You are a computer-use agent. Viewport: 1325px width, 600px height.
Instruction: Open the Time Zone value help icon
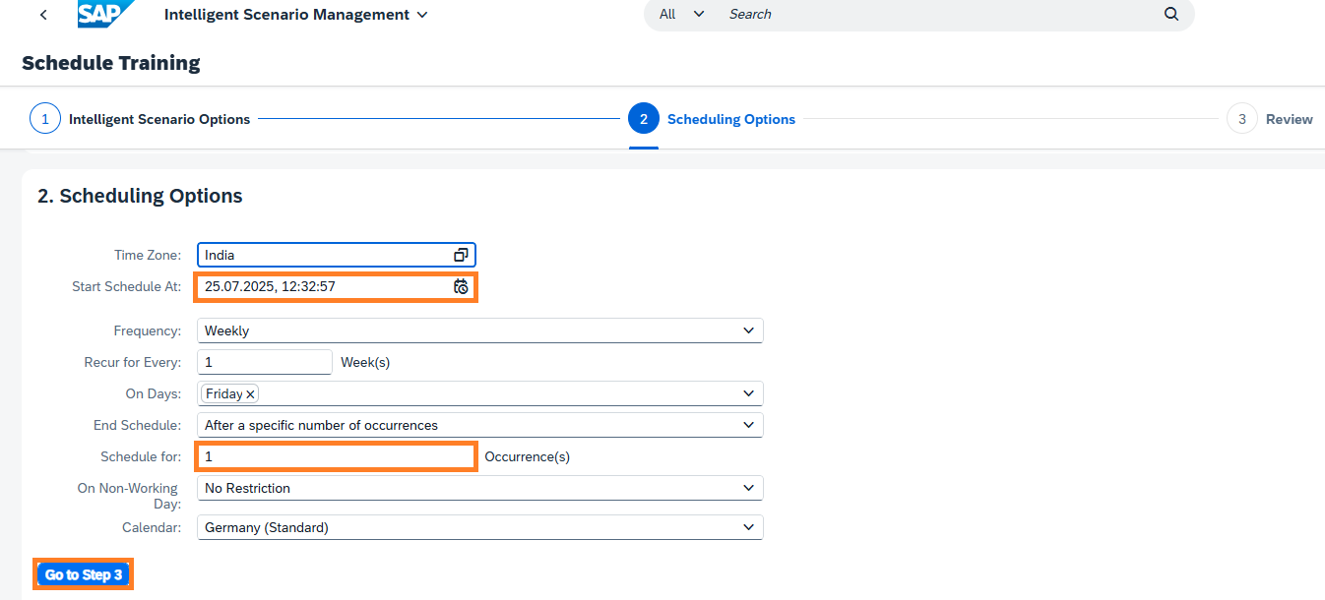(x=461, y=255)
